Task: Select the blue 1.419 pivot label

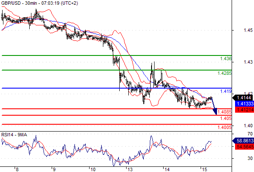Action: (226, 91)
